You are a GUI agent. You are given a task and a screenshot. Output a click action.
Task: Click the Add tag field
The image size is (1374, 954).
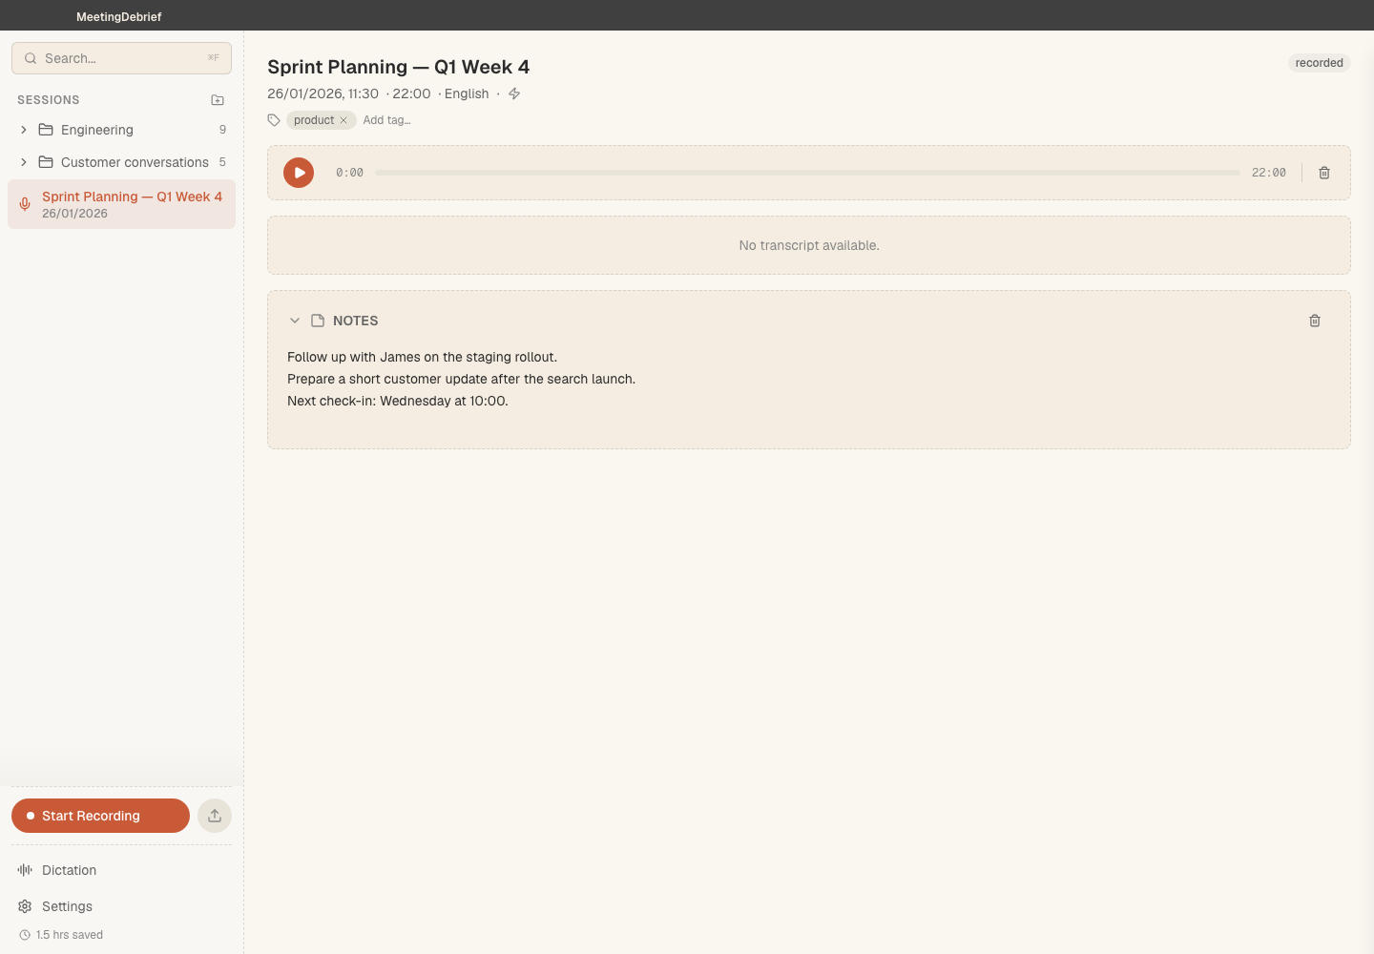tap(386, 120)
